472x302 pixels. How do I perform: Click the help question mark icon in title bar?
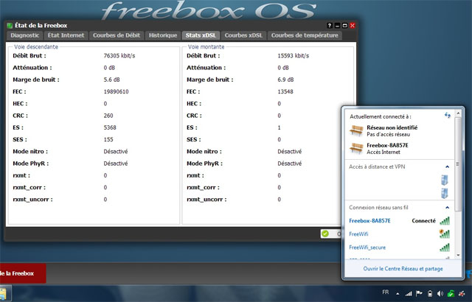click(x=330, y=26)
